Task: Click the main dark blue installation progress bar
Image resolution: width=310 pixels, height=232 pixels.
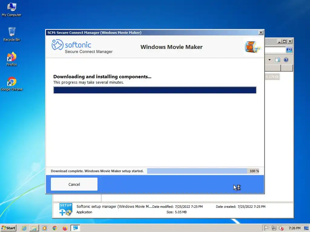Action: 155,90
